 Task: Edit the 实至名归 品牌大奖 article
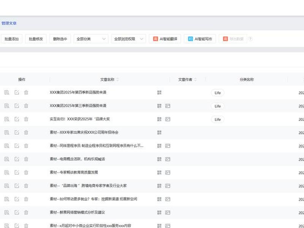pos(17,119)
